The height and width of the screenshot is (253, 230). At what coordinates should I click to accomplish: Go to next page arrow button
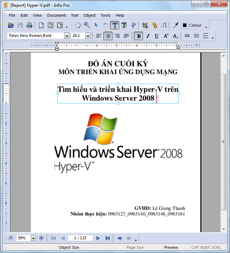click(x=98, y=238)
